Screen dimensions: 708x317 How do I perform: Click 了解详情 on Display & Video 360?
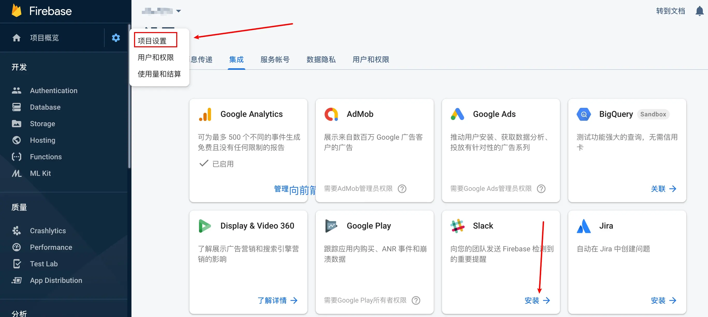[277, 300]
